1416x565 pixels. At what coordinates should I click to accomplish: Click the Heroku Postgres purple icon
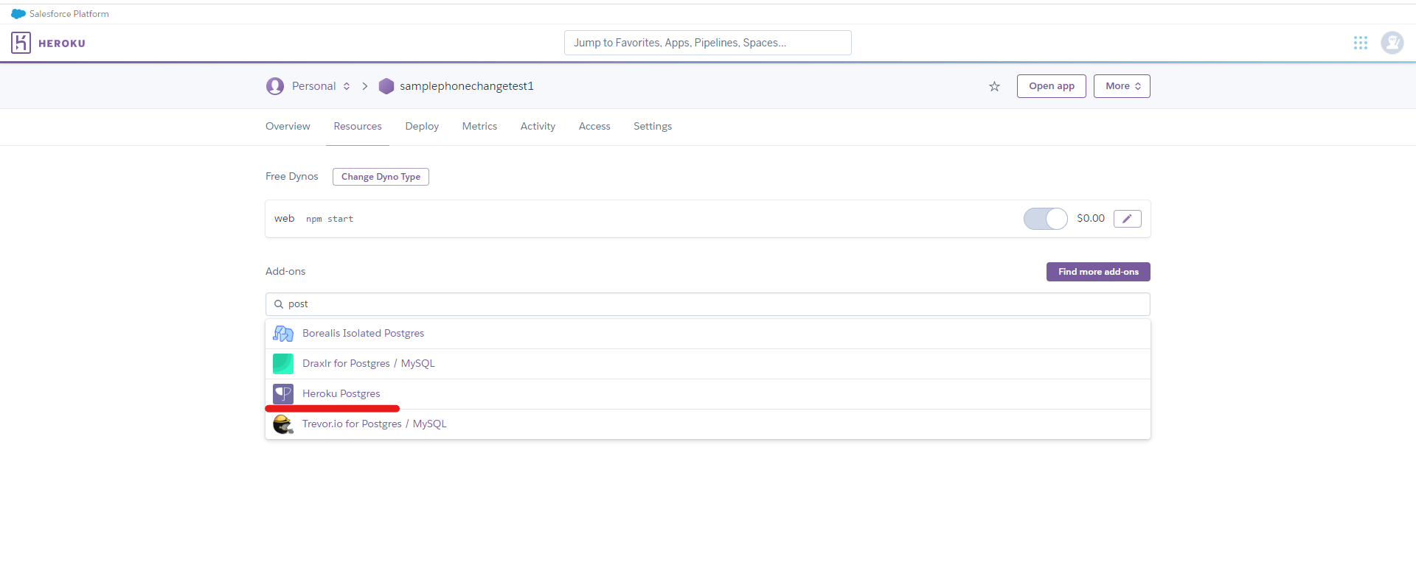click(x=283, y=394)
